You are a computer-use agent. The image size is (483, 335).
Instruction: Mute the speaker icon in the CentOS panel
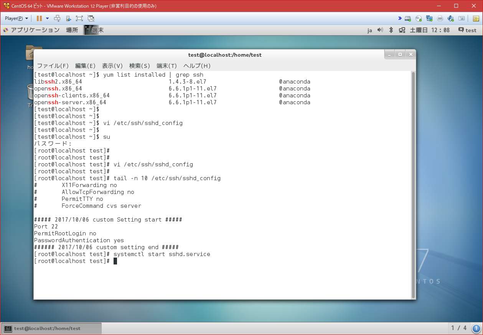pos(380,30)
